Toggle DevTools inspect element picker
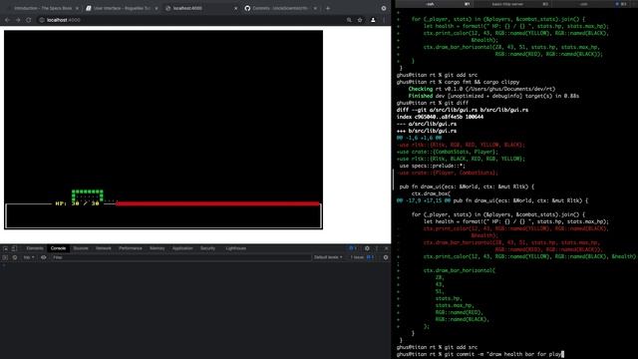638x359 pixels. [6, 248]
